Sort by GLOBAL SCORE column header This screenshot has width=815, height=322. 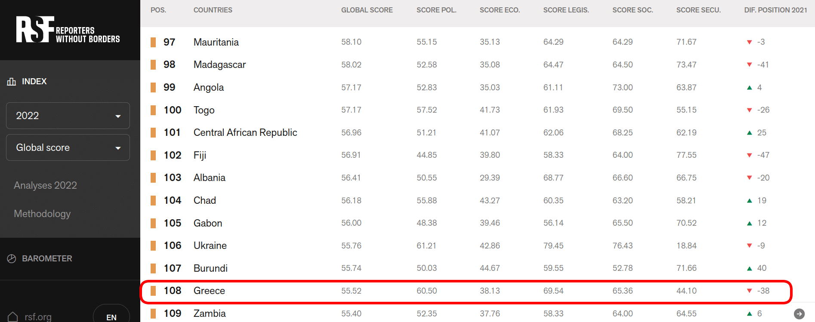coord(367,10)
